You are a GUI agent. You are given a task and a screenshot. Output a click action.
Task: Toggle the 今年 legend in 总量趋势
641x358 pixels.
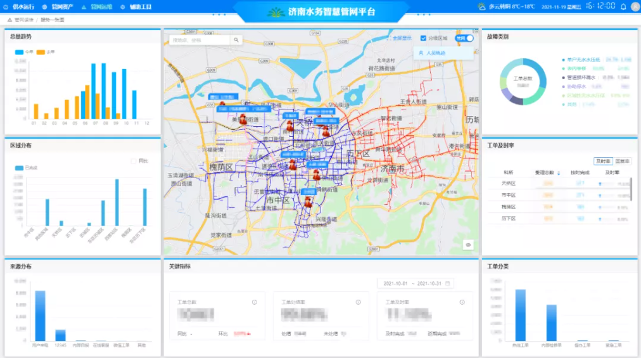(24, 52)
